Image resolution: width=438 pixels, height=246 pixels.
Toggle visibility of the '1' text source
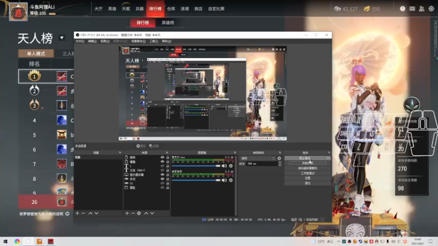click(162, 166)
